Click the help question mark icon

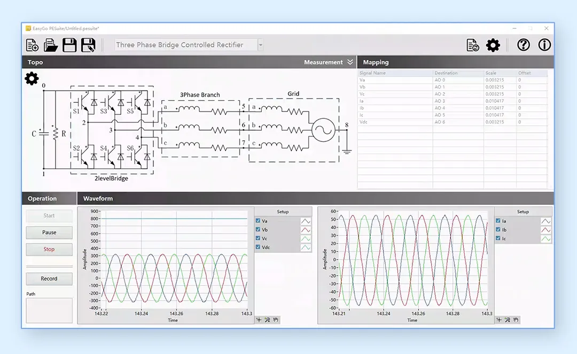(523, 45)
